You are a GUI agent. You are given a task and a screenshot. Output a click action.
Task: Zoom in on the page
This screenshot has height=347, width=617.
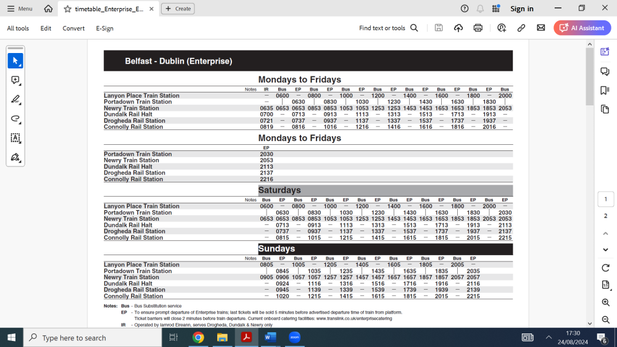[x=605, y=303]
